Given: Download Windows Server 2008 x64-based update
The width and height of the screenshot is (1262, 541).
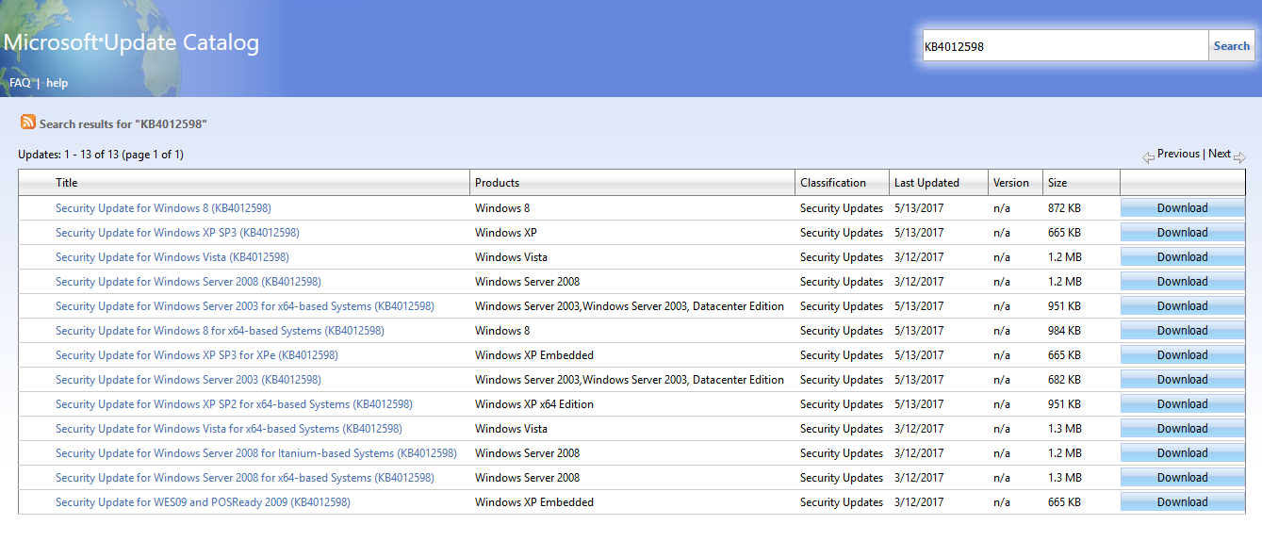Looking at the screenshot, I should point(1182,478).
